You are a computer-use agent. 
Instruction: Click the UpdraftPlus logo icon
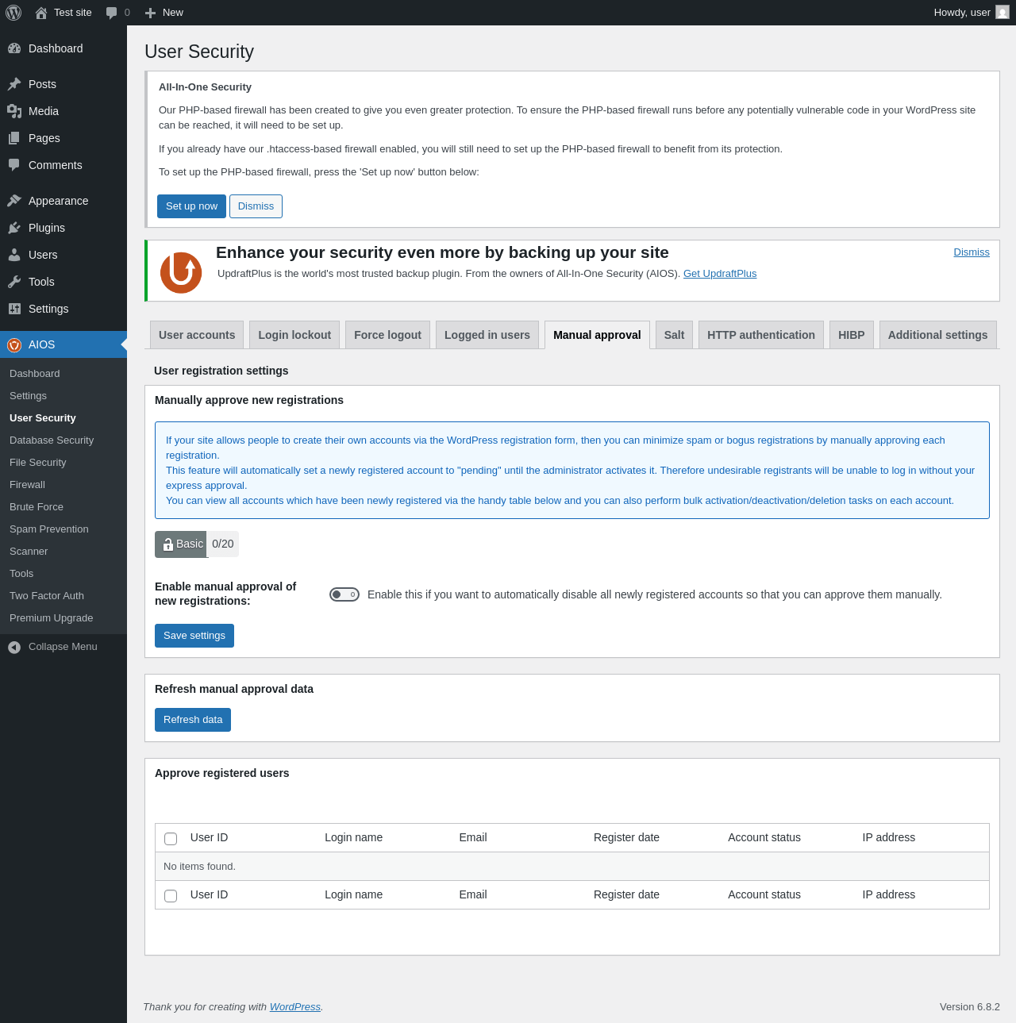pos(181,272)
